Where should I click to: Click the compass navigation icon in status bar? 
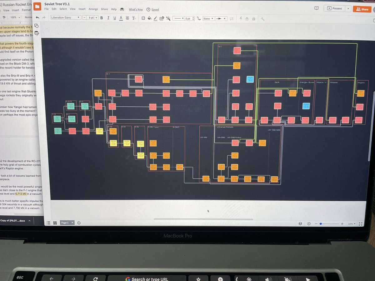point(309,224)
